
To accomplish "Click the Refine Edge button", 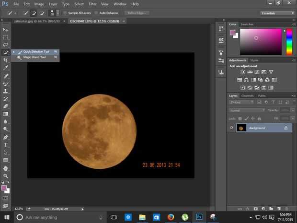I will (137, 13).
